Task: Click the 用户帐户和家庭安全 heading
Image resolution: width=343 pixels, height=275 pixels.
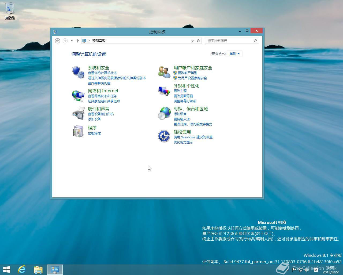Action: [x=193, y=68]
